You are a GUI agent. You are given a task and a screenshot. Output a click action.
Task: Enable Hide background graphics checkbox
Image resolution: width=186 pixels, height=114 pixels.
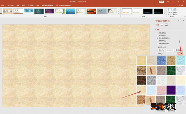click(x=158, y=43)
